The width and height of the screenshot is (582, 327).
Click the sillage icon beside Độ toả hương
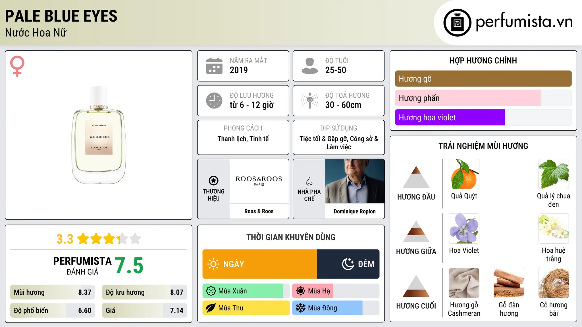[x=310, y=100]
